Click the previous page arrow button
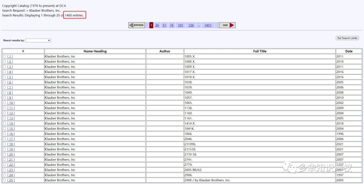The width and height of the screenshot is (364, 184). [136, 25]
